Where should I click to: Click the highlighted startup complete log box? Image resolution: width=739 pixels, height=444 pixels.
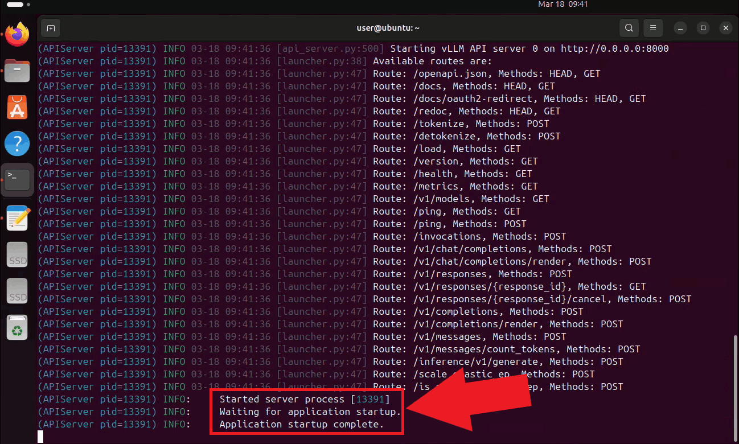click(306, 412)
